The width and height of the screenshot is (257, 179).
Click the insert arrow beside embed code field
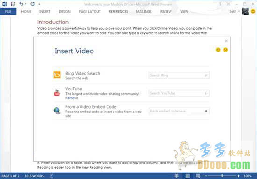tap(206, 111)
